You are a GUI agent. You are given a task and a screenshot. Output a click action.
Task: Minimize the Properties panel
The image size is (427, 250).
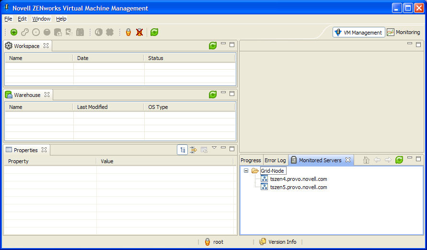click(223, 147)
